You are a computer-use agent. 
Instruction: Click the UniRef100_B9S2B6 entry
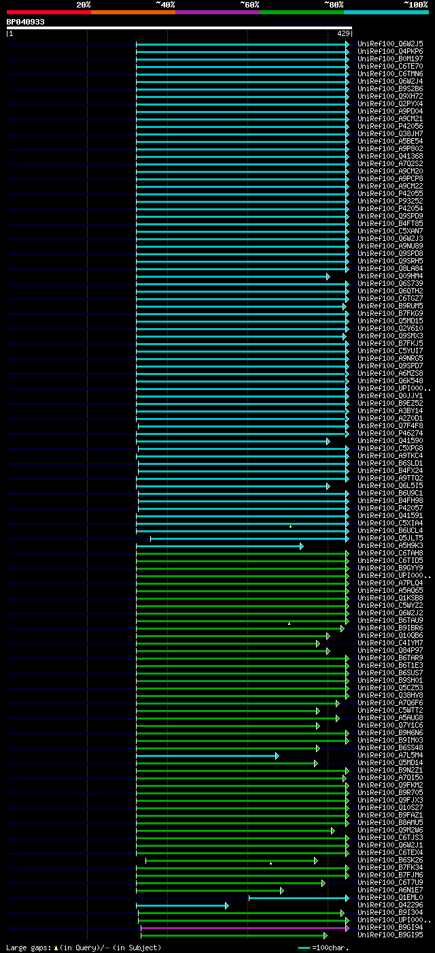point(390,88)
